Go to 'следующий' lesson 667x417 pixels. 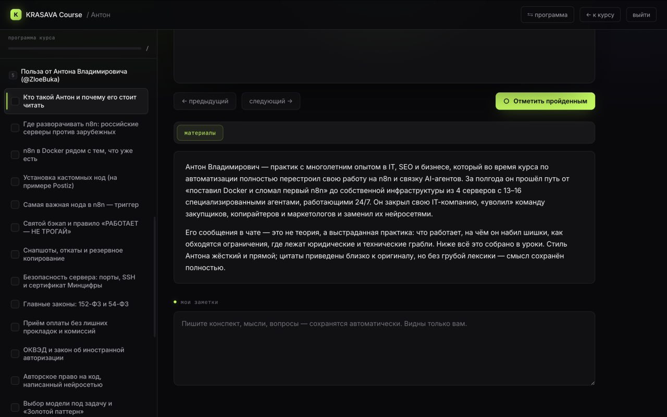271,101
